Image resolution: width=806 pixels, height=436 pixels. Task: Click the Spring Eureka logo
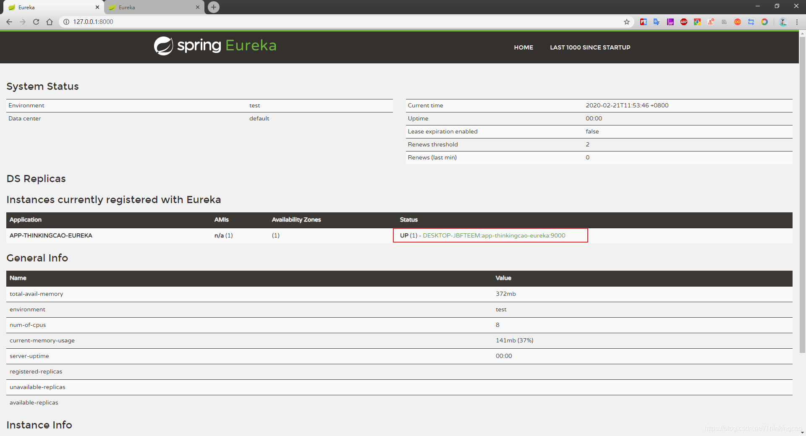[x=215, y=45]
